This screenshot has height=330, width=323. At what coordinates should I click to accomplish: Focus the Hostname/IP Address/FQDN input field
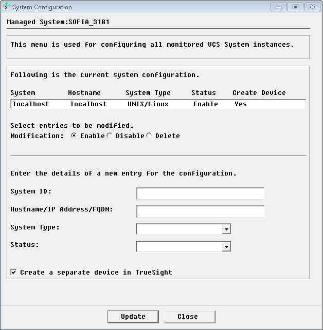(200, 211)
